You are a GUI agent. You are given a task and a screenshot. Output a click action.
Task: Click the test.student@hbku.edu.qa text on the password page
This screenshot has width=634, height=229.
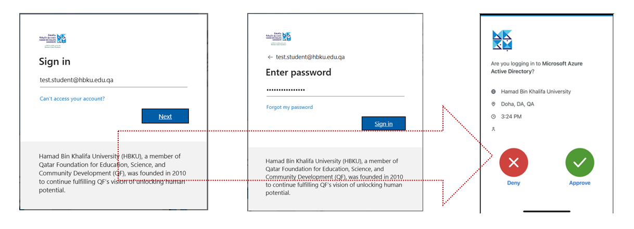pyautogui.click(x=310, y=57)
